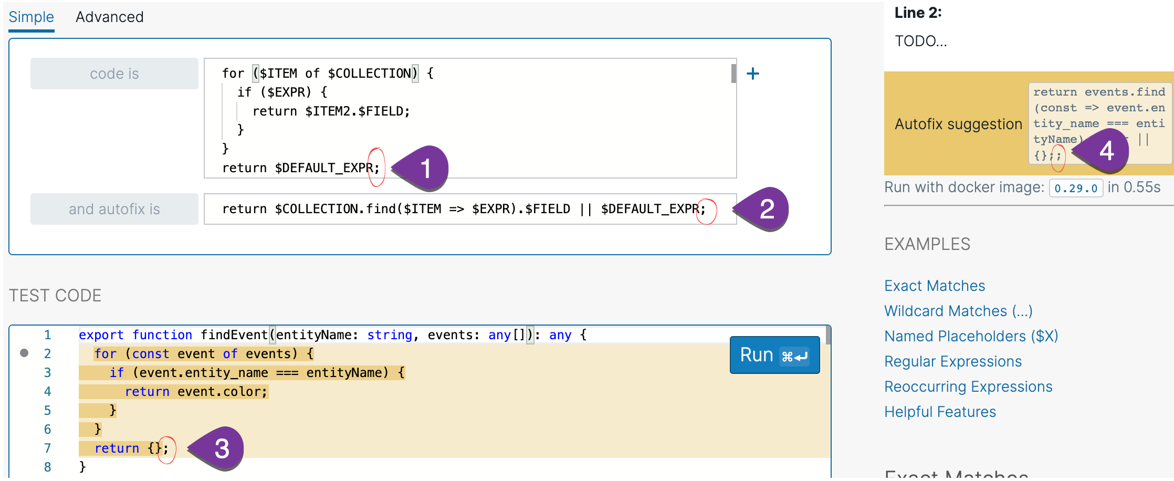Open the "Helpful Features" example
The width and height of the screenshot is (1174, 481).
(x=940, y=411)
